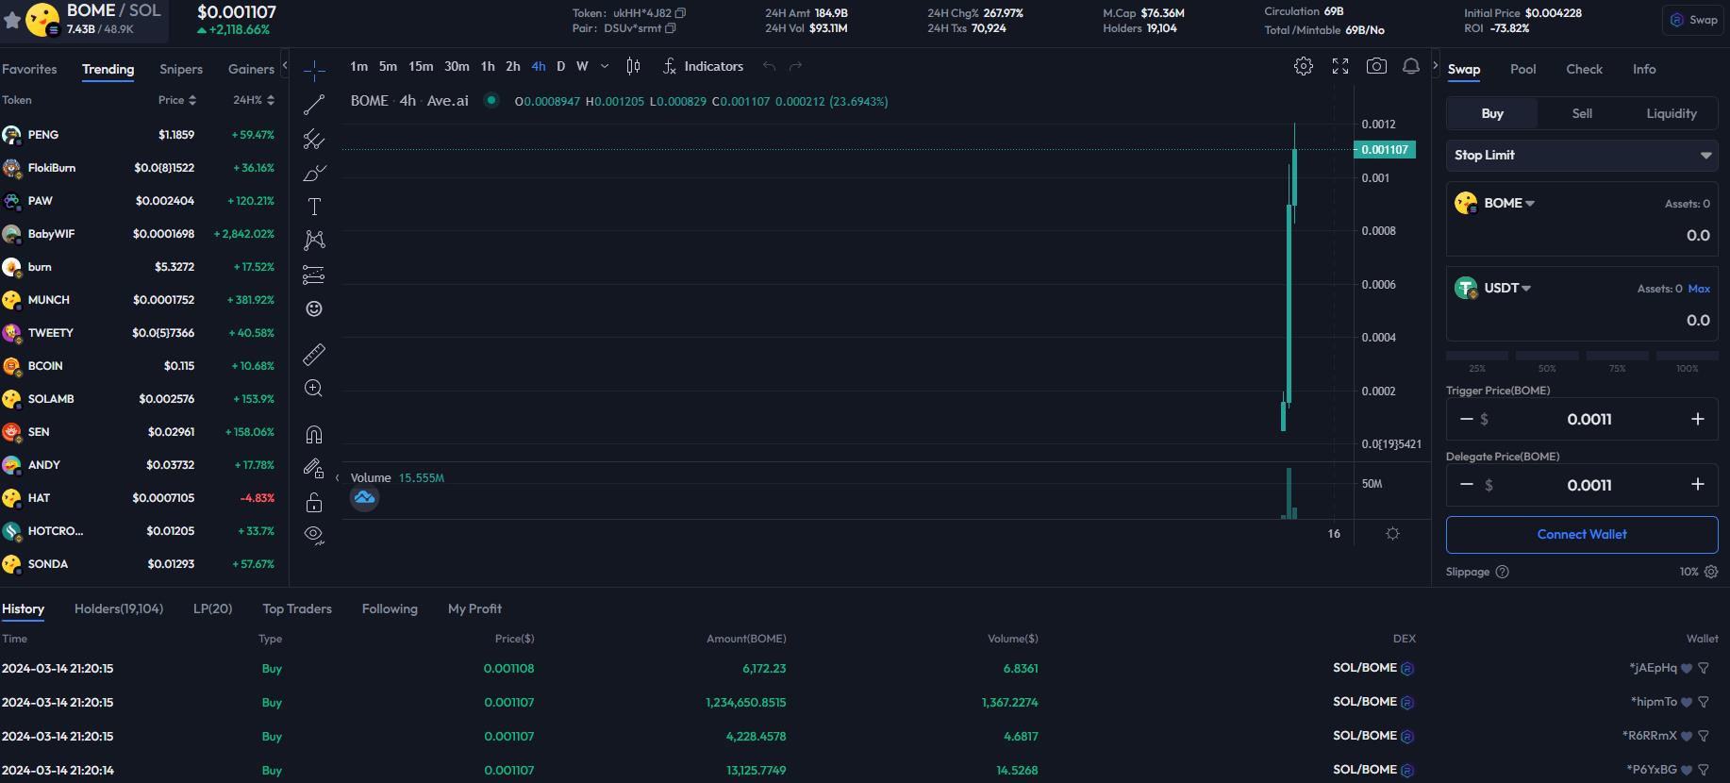Select the crosshair cursor tool
The height and width of the screenshot is (783, 1730).
[314, 70]
